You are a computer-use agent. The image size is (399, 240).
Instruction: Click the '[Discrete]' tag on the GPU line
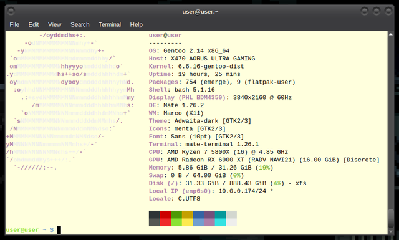pos(362,160)
